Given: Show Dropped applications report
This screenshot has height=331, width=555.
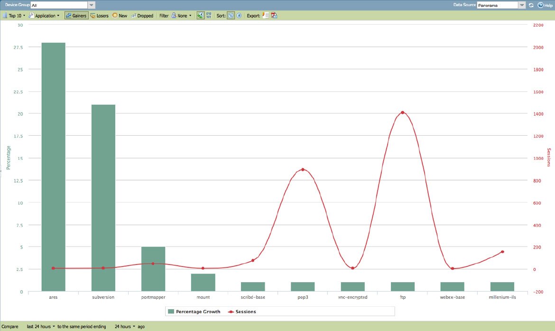Looking at the screenshot, I should tap(142, 16).
